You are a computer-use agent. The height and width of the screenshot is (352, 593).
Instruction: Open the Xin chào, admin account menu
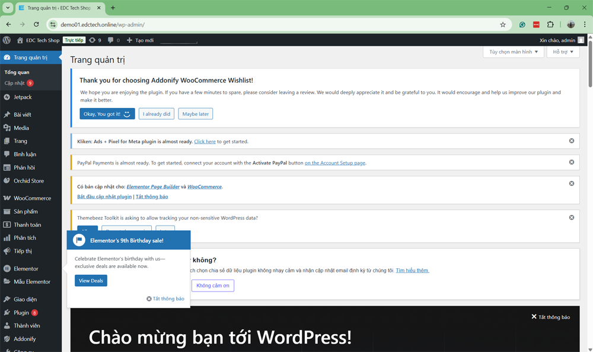point(562,40)
